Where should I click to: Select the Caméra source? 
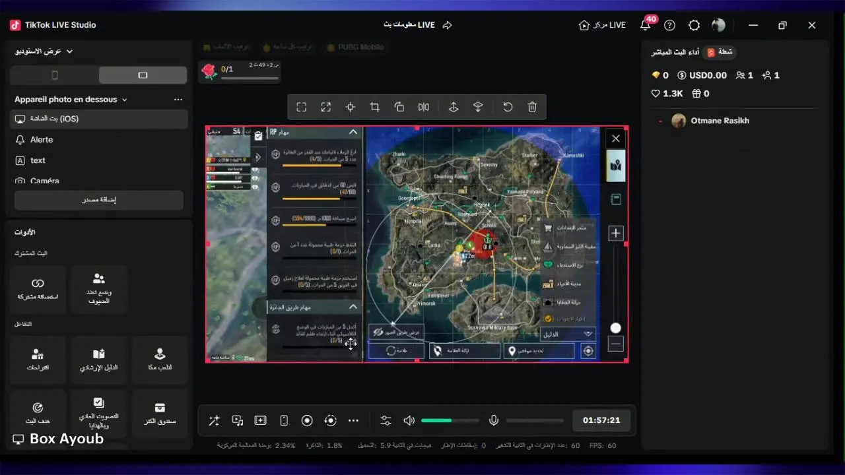pos(99,180)
